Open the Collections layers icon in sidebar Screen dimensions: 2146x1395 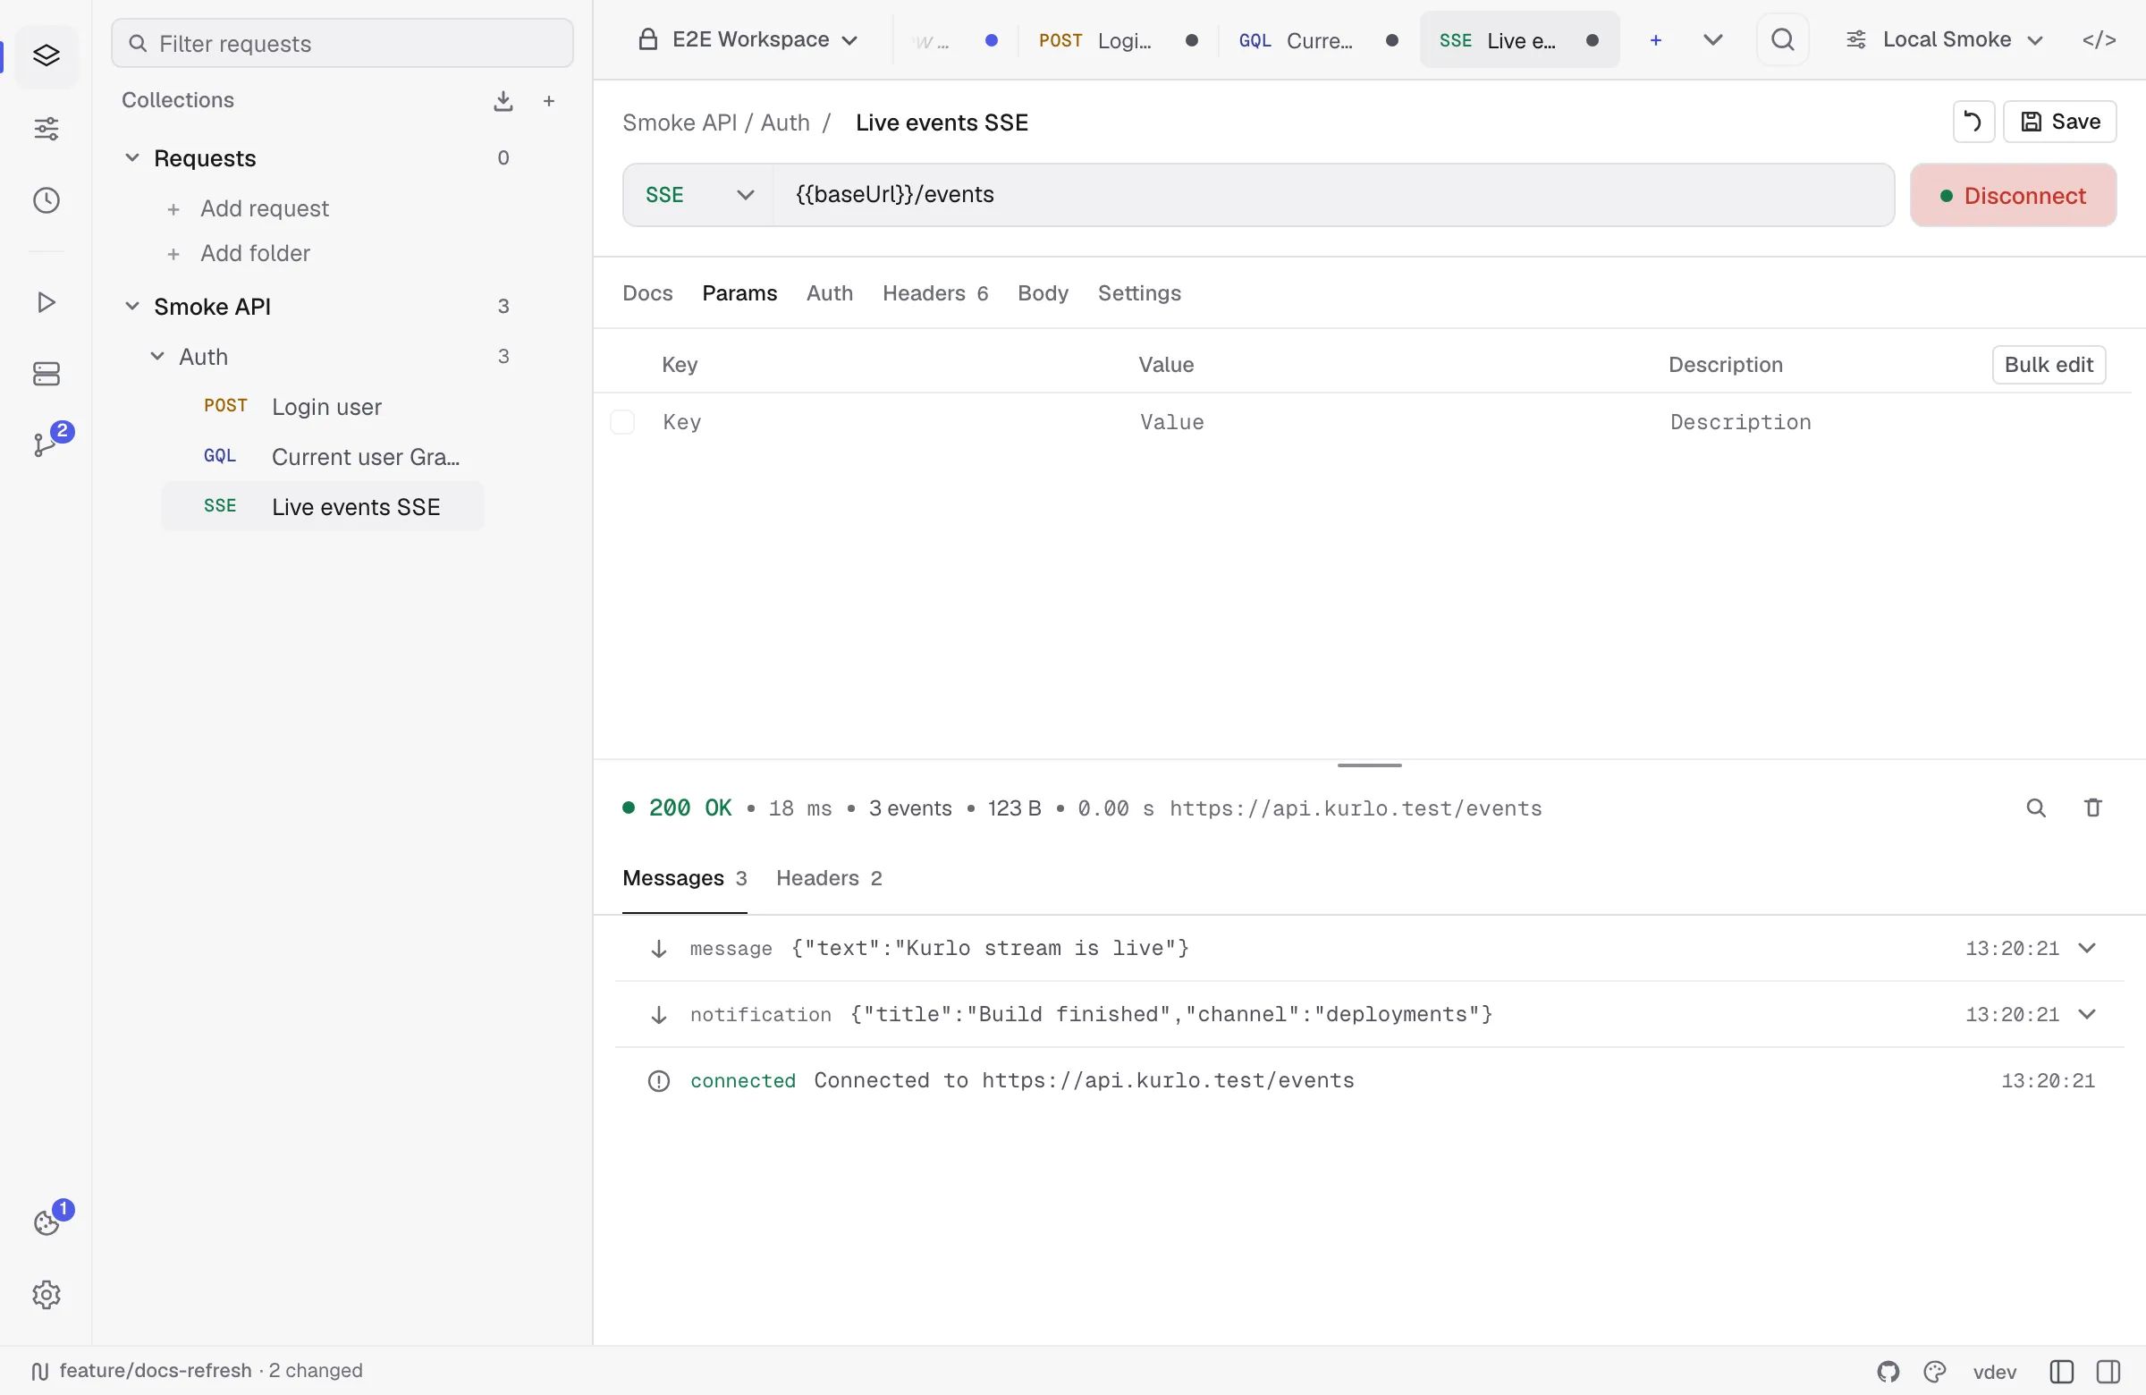(46, 56)
